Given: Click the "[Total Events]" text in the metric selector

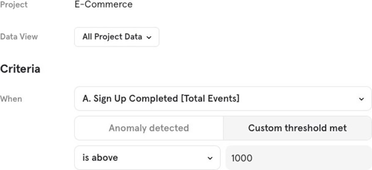Looking at the screenshot, I should (x=211, y=99).
